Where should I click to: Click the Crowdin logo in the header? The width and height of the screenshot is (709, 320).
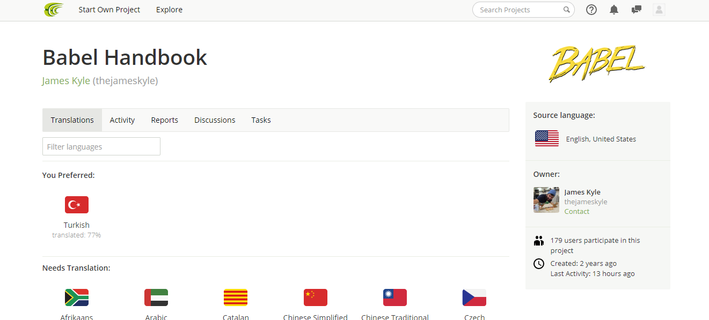[53, 10]
